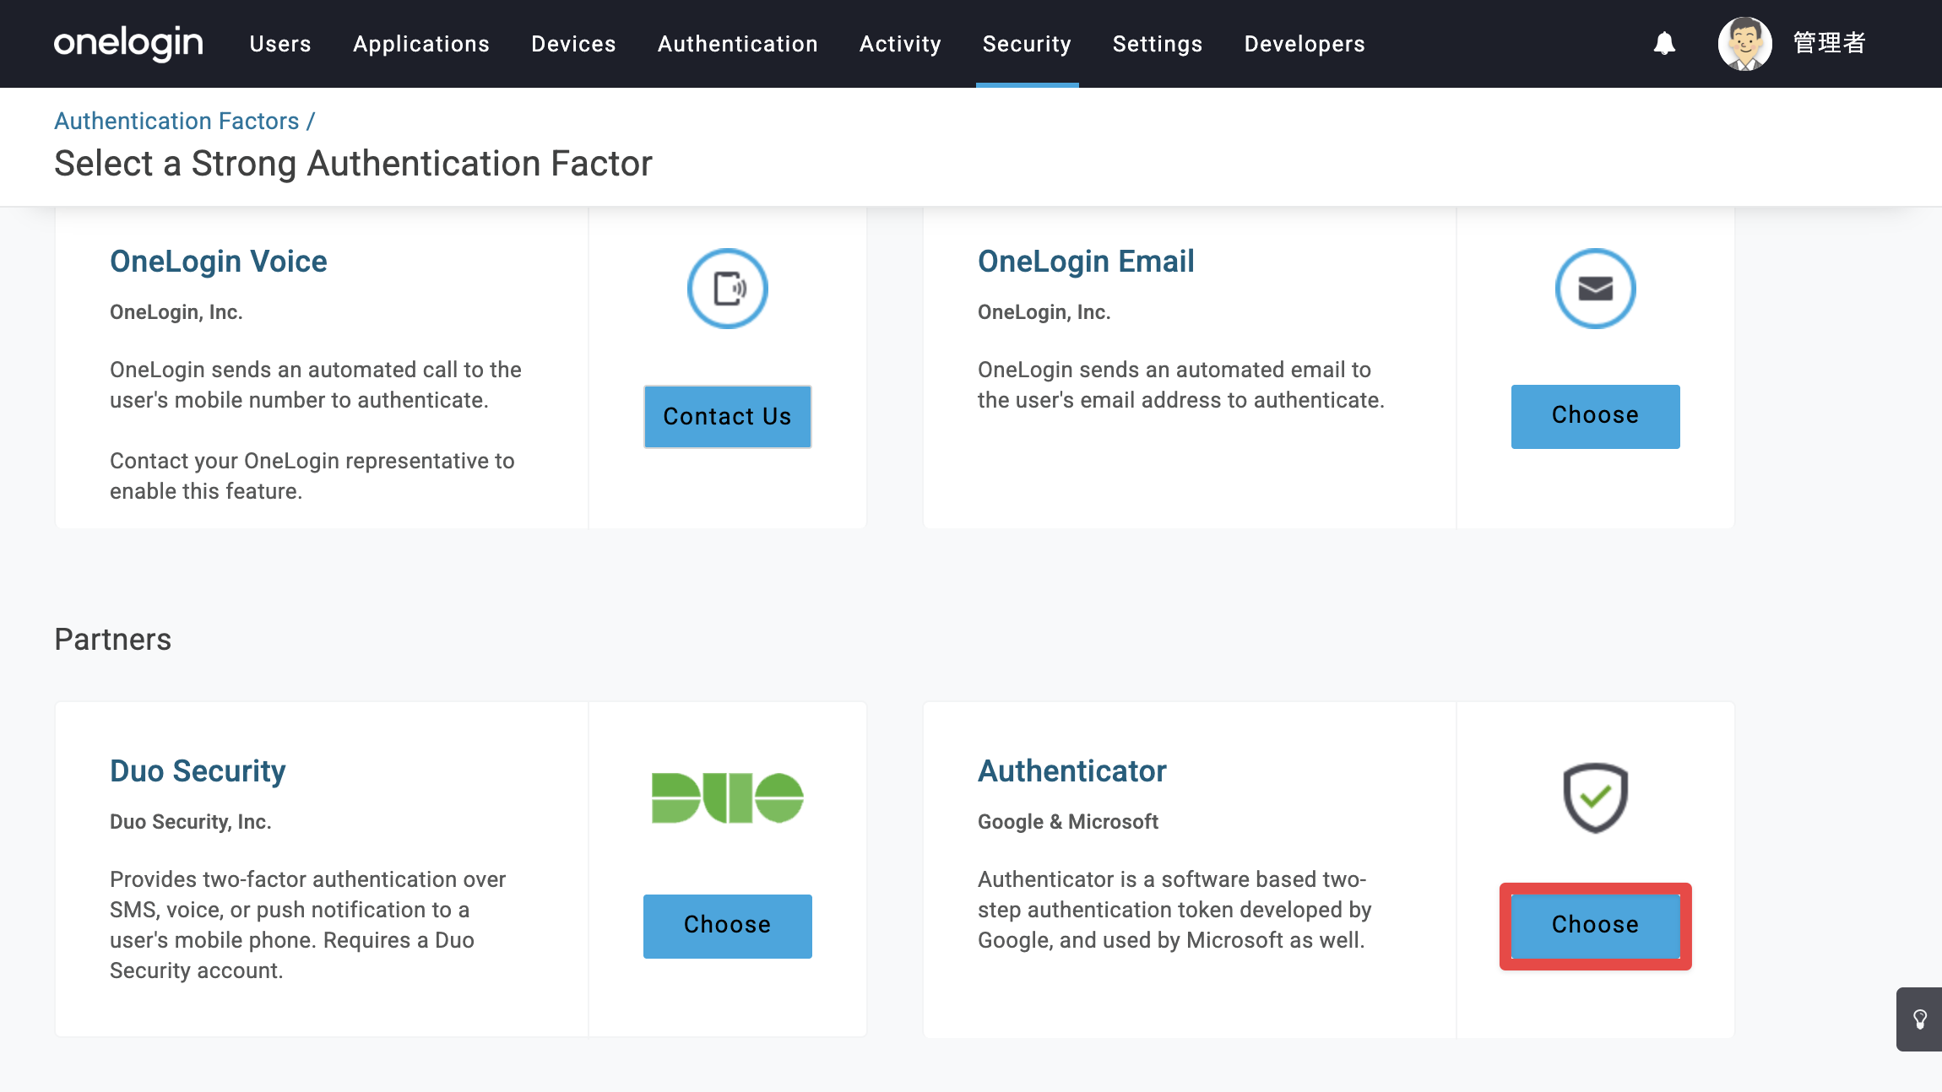Click the Partners section heading

click(x=113, y=640)
